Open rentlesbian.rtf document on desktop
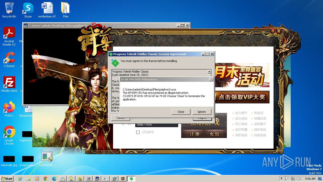 (x=47, y=10)
